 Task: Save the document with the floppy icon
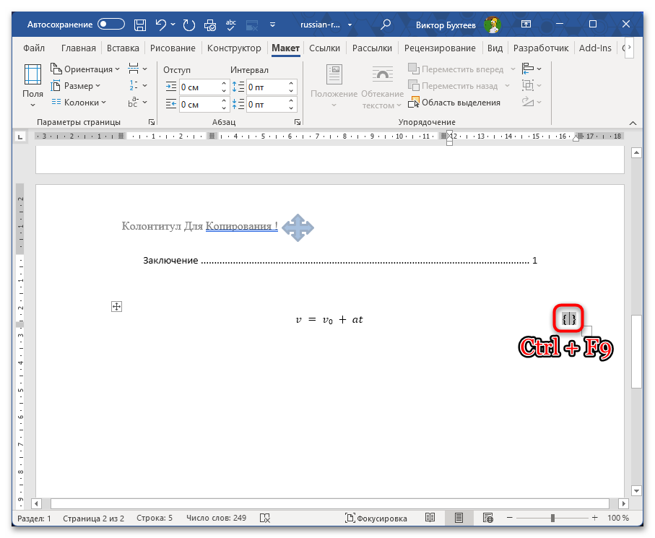click(140, 25)
